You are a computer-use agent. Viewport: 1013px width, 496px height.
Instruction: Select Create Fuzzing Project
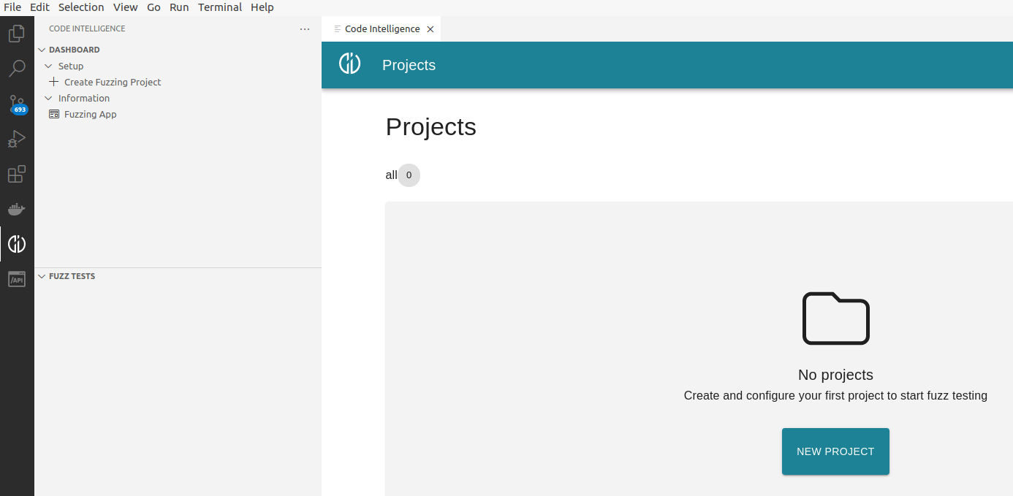[113, 82]
